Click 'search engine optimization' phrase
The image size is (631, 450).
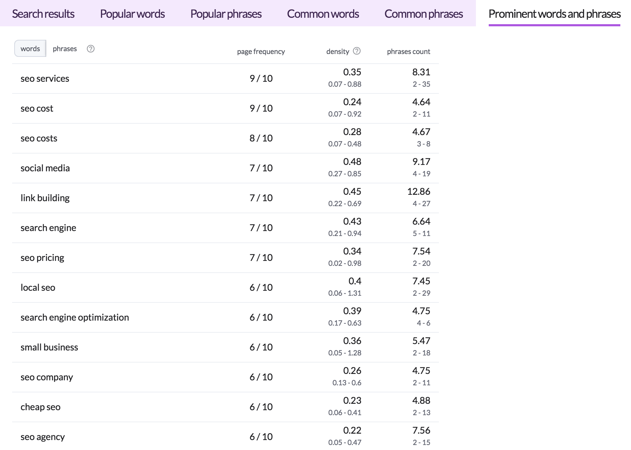pyautogui.click(x=75, y=317)
